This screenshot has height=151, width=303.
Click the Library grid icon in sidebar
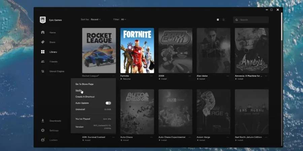43,52
